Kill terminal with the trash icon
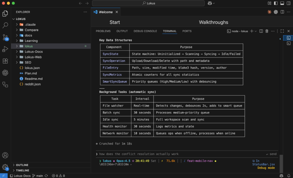This screenshot has width=293, height=178. (267, 31)
